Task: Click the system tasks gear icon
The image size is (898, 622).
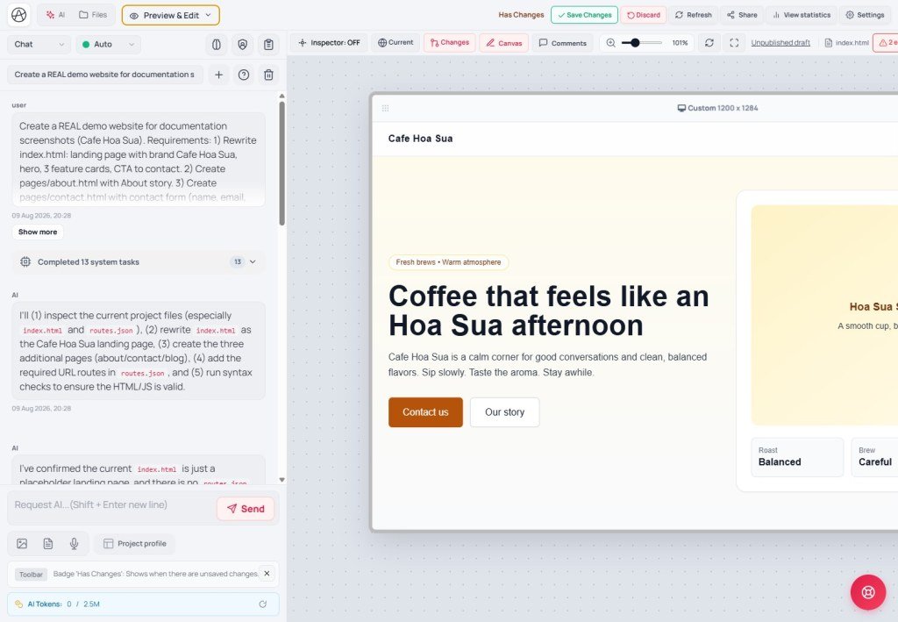Action: coord(25,261)
